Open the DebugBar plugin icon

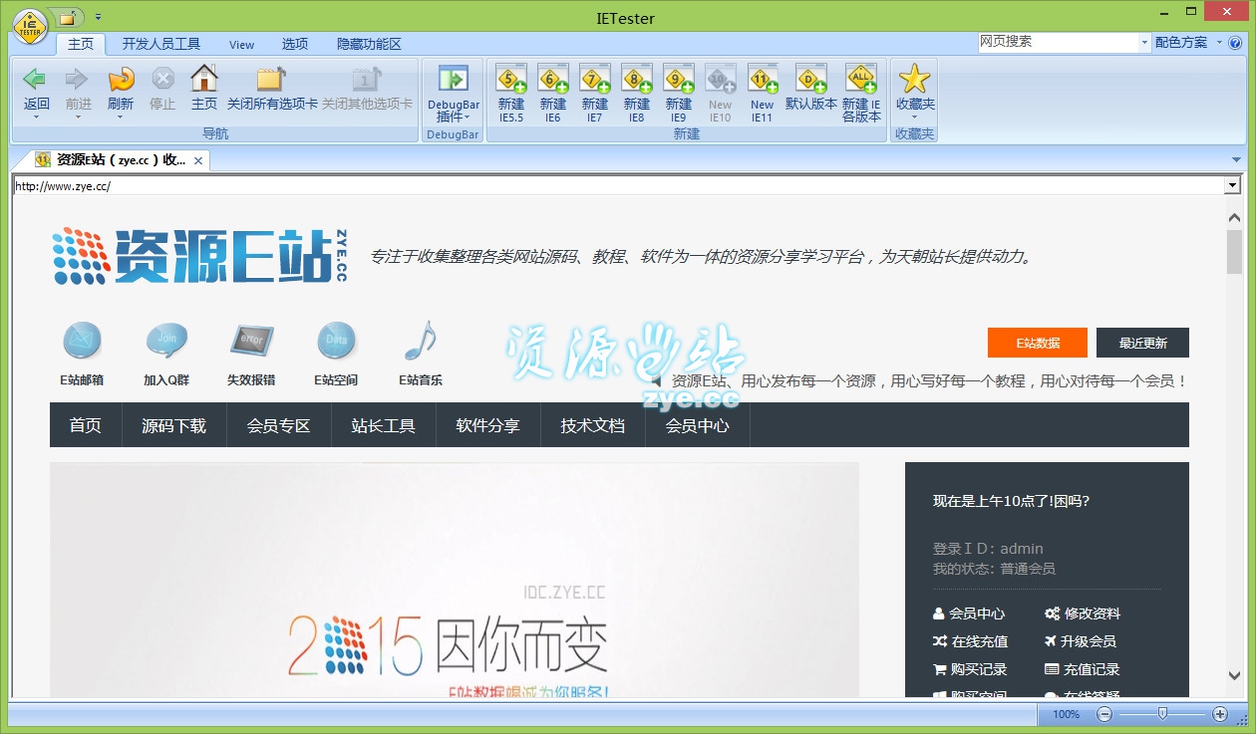[454, 79]
